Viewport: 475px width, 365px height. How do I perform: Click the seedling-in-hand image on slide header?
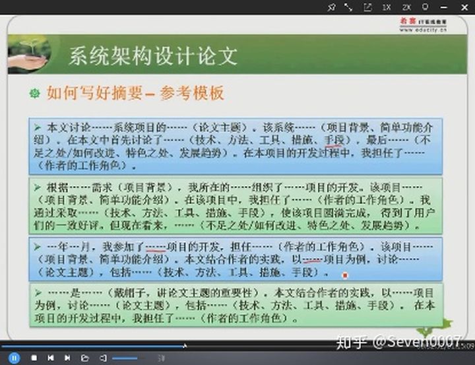click(29, 54)
